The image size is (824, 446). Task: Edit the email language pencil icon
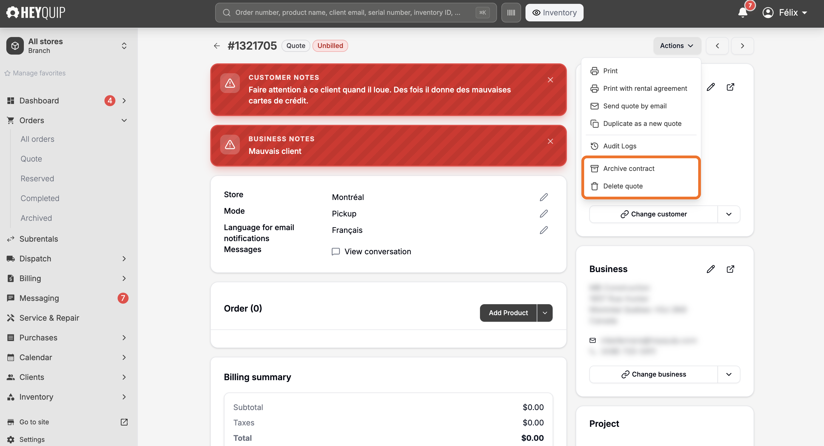click(x=544, y=230)
